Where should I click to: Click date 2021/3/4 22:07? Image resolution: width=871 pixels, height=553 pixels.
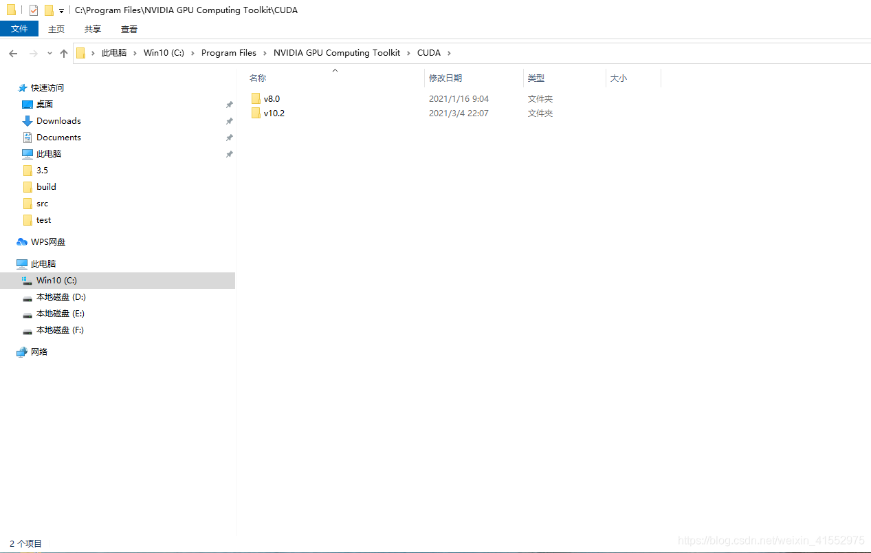[459, 113]
